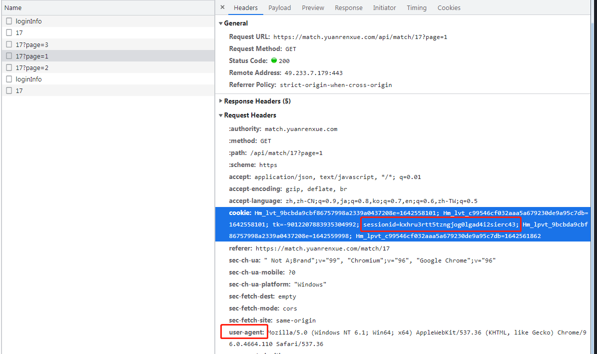The width and height of the screenshot is (597, 354).
Task: Click the sec-fetch-mode cors value
Action: point(290,308)
